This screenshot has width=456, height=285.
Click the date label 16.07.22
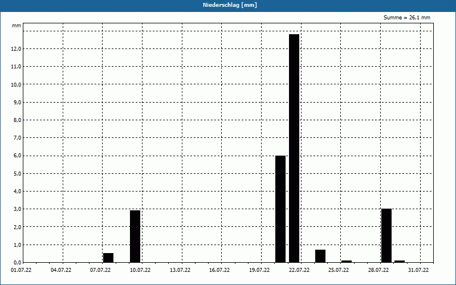point(219,270)
